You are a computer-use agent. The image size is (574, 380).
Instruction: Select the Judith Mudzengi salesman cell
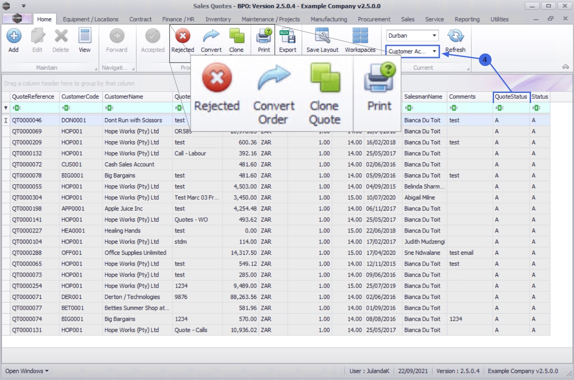pos(425,242)
